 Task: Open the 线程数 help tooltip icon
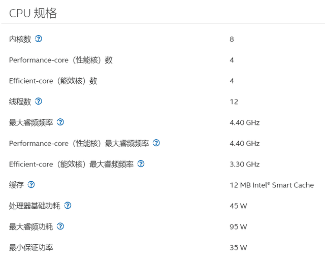pyautogui.click(x=39, y=101)
